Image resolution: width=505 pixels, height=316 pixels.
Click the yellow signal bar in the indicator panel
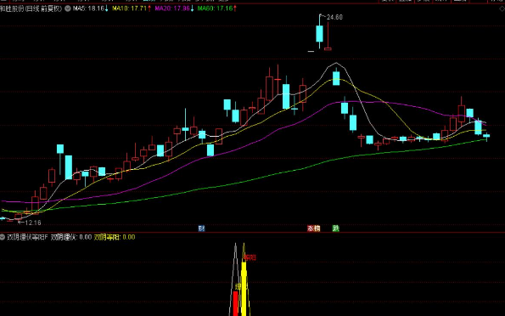pos(244,289)
